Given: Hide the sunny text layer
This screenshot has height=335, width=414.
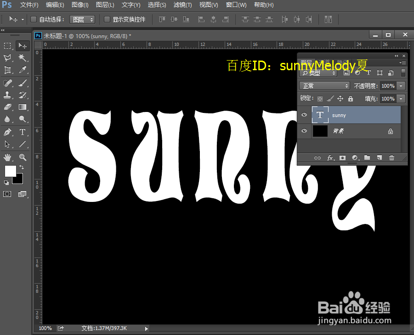Looking at the screenshot, I should pyautogui.click(x=304, y=115).
